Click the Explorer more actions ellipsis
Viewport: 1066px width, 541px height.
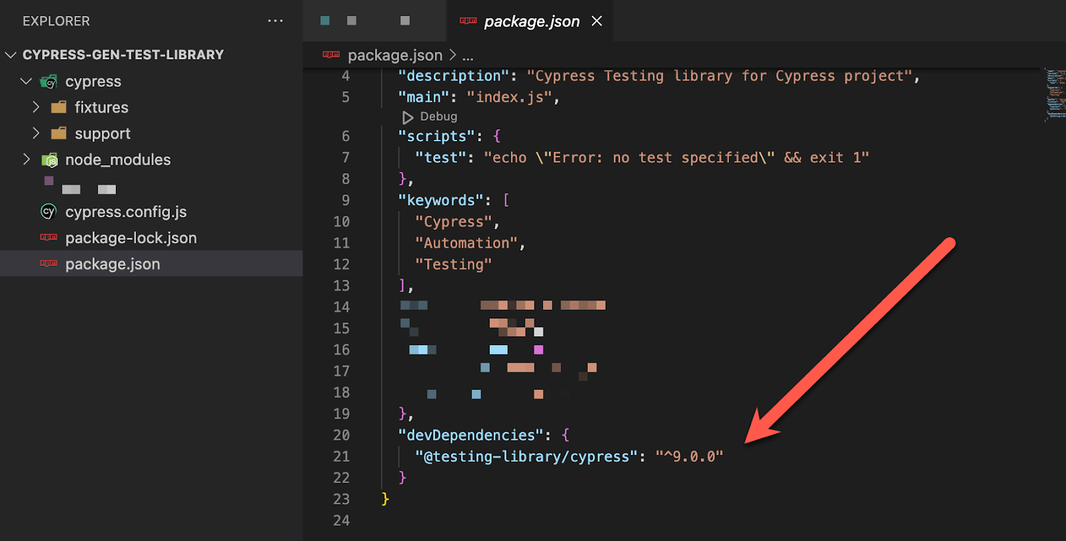point(275,21)
